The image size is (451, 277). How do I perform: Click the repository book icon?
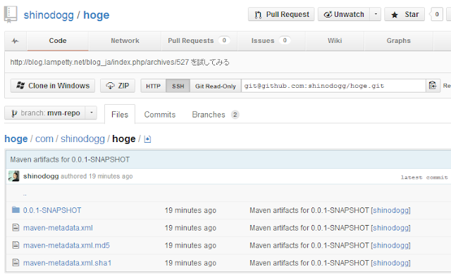(x=11, y=14)
